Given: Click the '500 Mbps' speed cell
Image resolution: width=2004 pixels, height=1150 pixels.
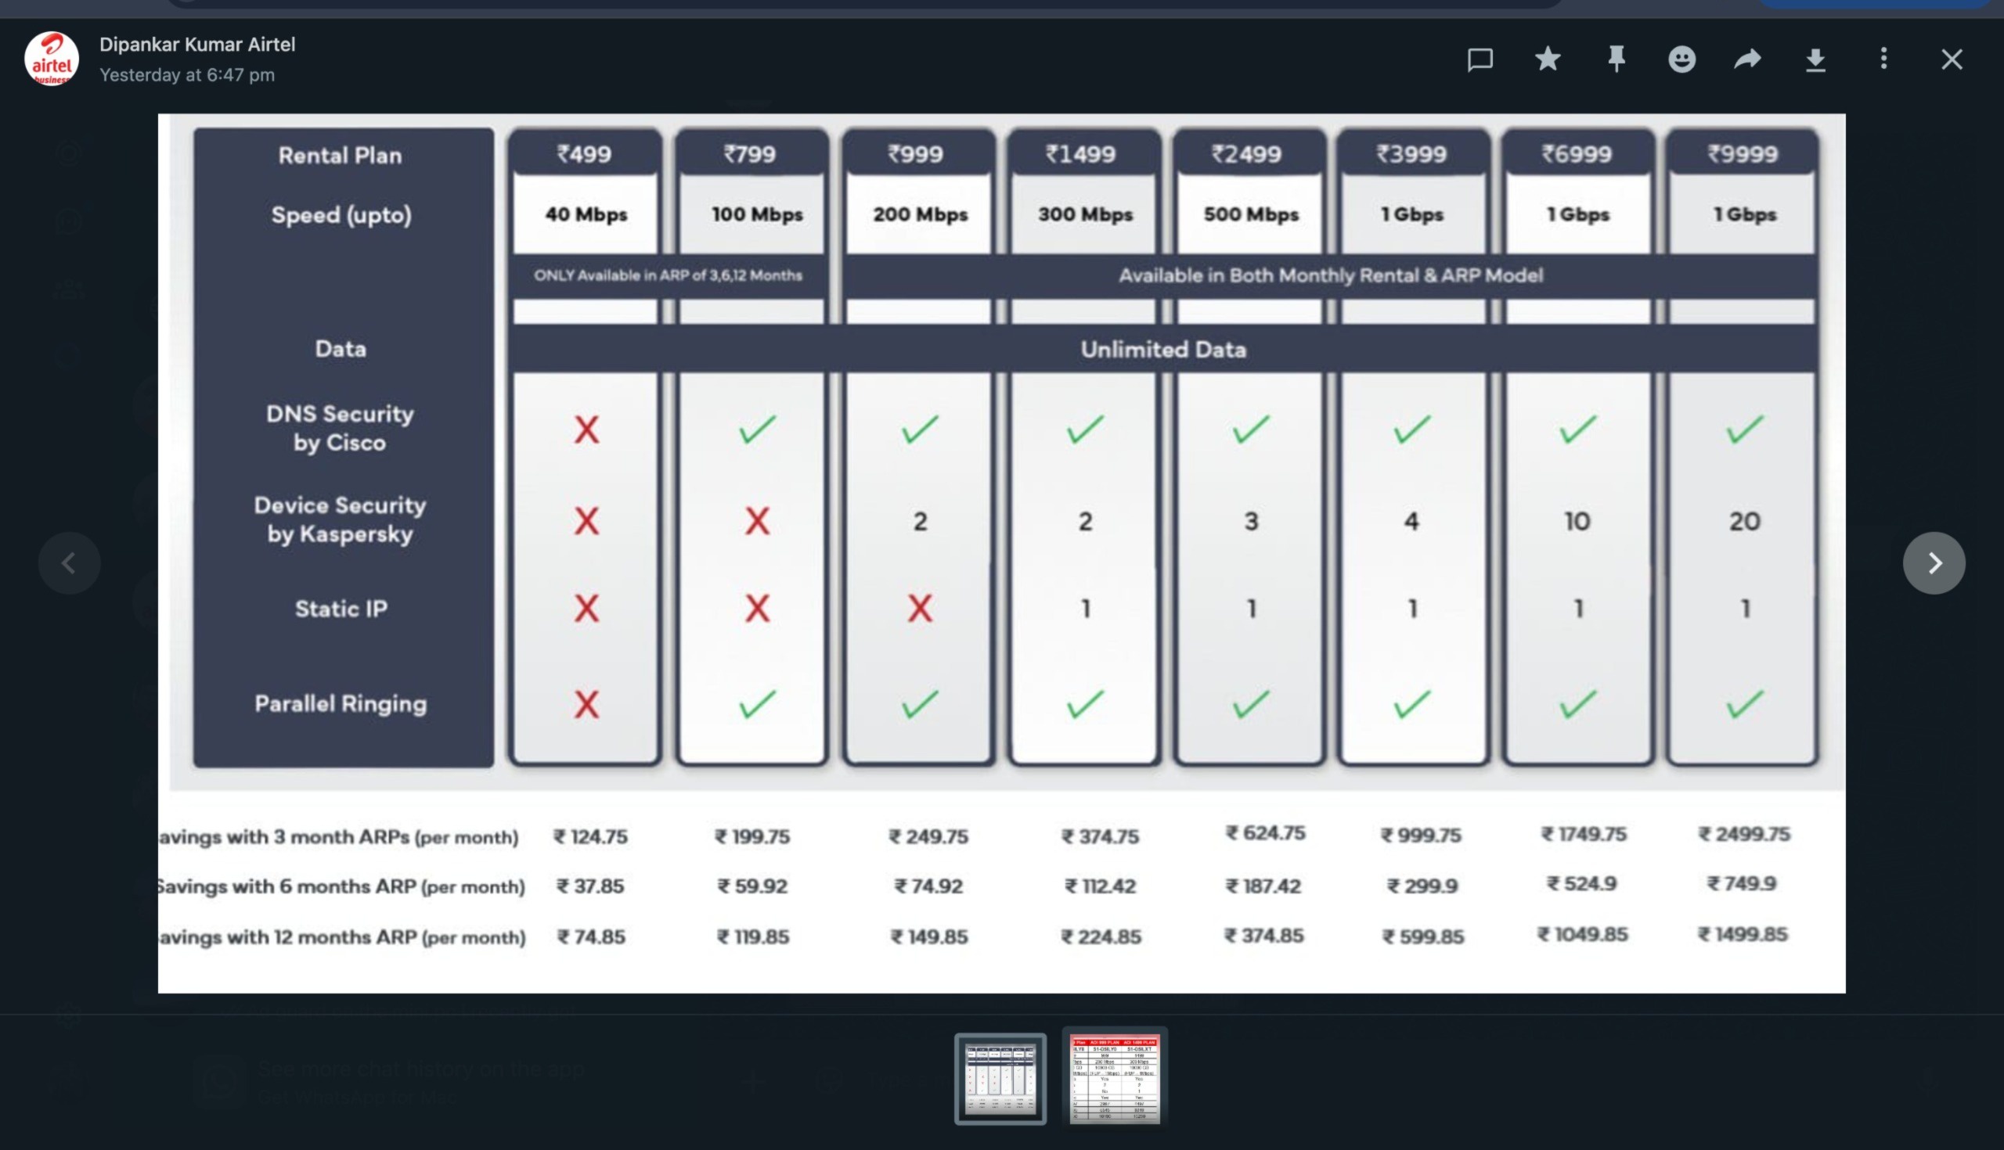Looking at the screenshot, I should (1251, 214).
